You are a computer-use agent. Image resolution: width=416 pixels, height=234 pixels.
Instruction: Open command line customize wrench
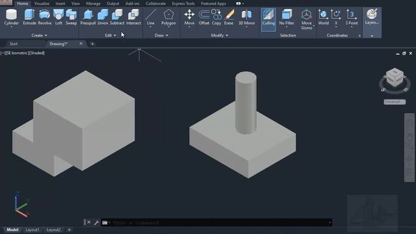tap(96, 222)
